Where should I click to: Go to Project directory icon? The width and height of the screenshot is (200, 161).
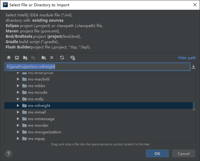pos(25,58)
